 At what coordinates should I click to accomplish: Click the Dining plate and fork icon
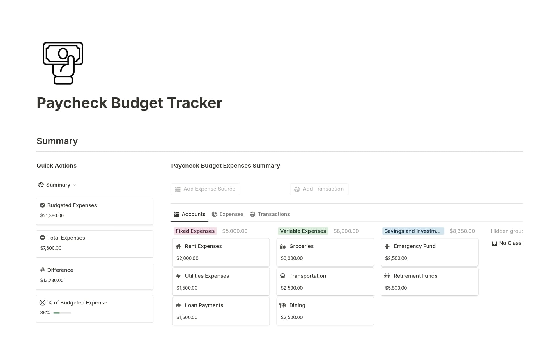(283, 305)
